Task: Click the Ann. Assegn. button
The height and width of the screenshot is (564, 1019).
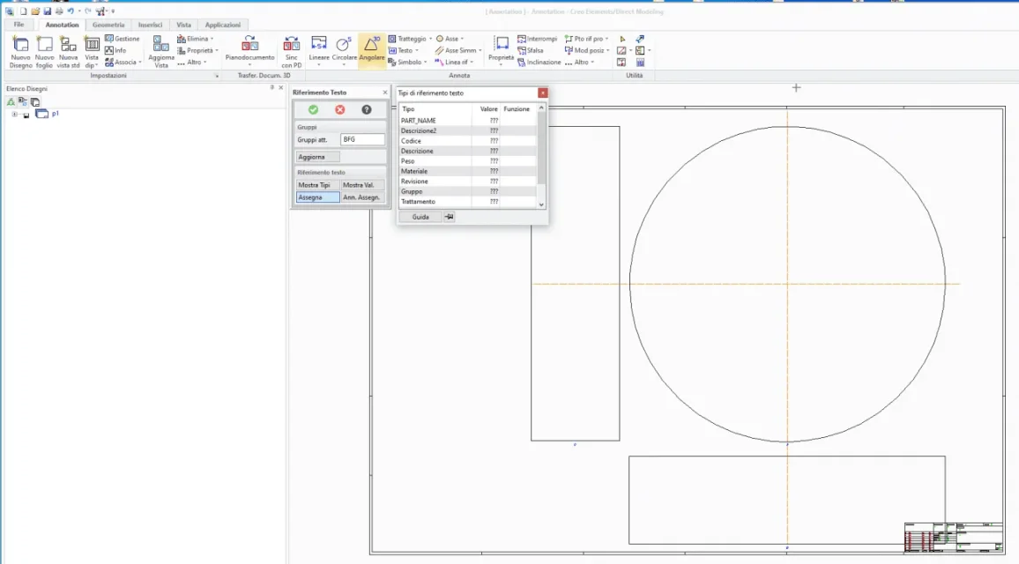Action: coord(363,197)
